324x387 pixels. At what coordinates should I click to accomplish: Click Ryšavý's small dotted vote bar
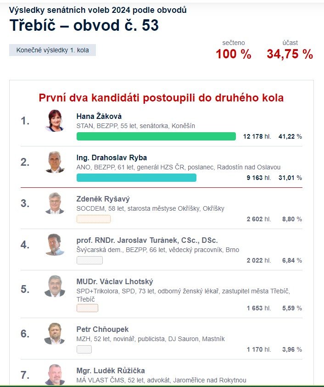pos(94,219)
